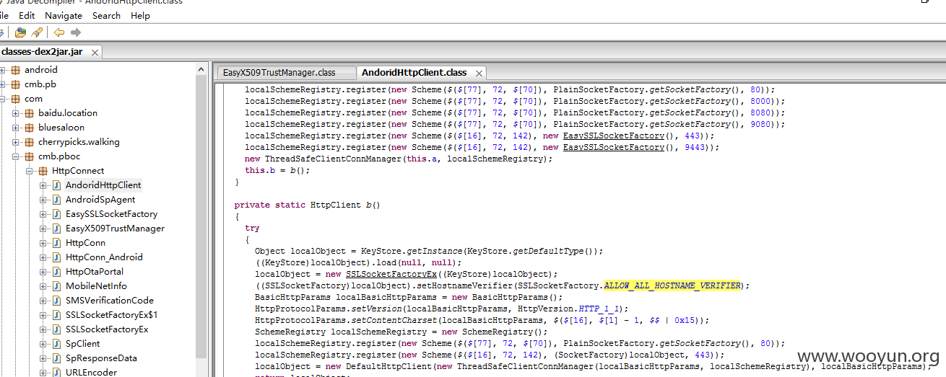
Task: Close the classes-dex2jar.jar tab
Action: [x=95, y=52]
